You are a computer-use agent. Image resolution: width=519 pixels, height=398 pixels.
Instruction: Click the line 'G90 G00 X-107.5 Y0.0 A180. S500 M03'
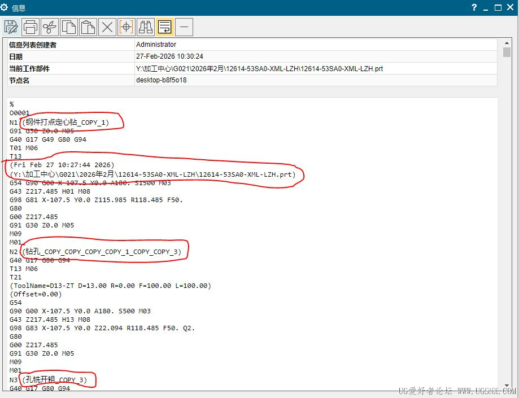click(x=80, y=311)
